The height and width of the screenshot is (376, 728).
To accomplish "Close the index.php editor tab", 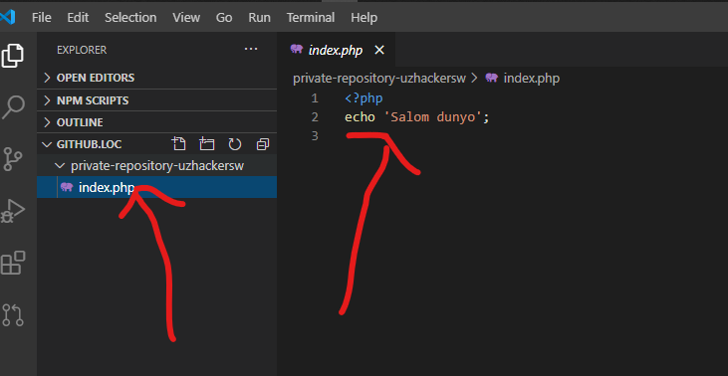I will coord(379,50).
